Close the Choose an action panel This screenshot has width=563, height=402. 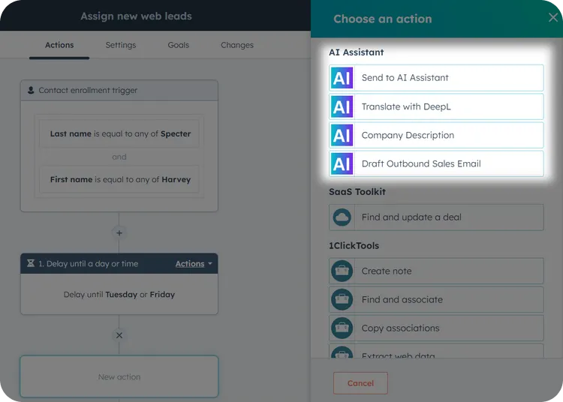(552, 18)
